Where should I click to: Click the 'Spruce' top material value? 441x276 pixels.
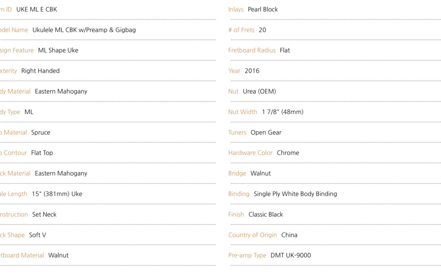tap(40, 132)
